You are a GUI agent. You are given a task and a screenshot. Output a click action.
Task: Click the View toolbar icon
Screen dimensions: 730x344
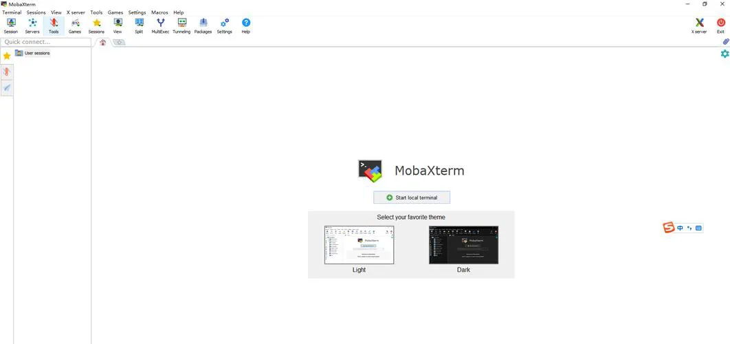point(118,25)
